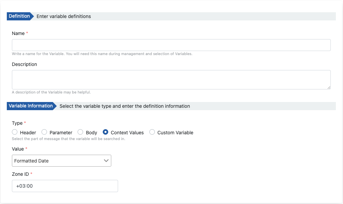Click the Name input field
Screen dimensions: 343x204
pos(171,45)
